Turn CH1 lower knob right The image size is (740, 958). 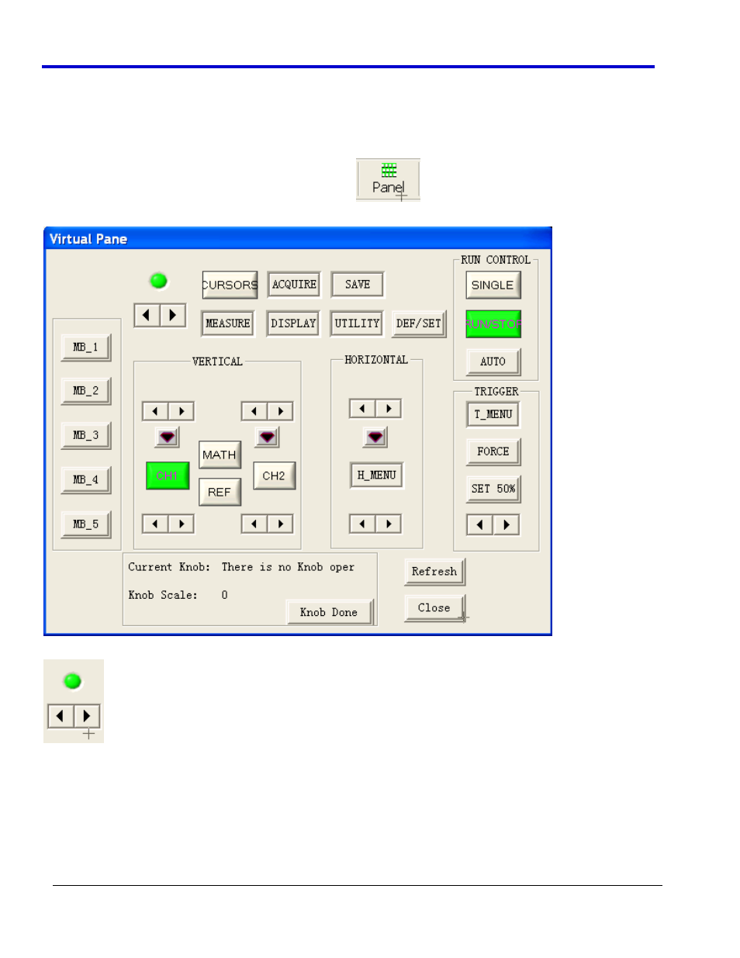182,524
